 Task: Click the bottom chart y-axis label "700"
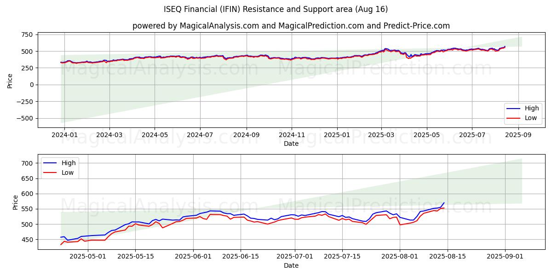[27, 163]
